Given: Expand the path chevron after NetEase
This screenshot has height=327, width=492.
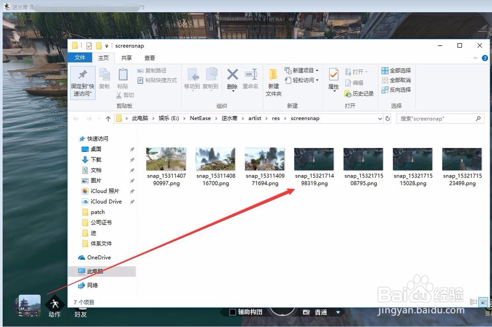Looking at the screenshot, I should tap(216, 119).
